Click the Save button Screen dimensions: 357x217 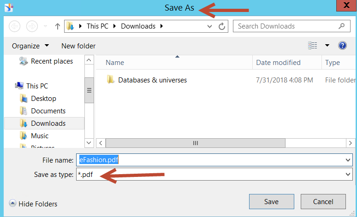271,201
